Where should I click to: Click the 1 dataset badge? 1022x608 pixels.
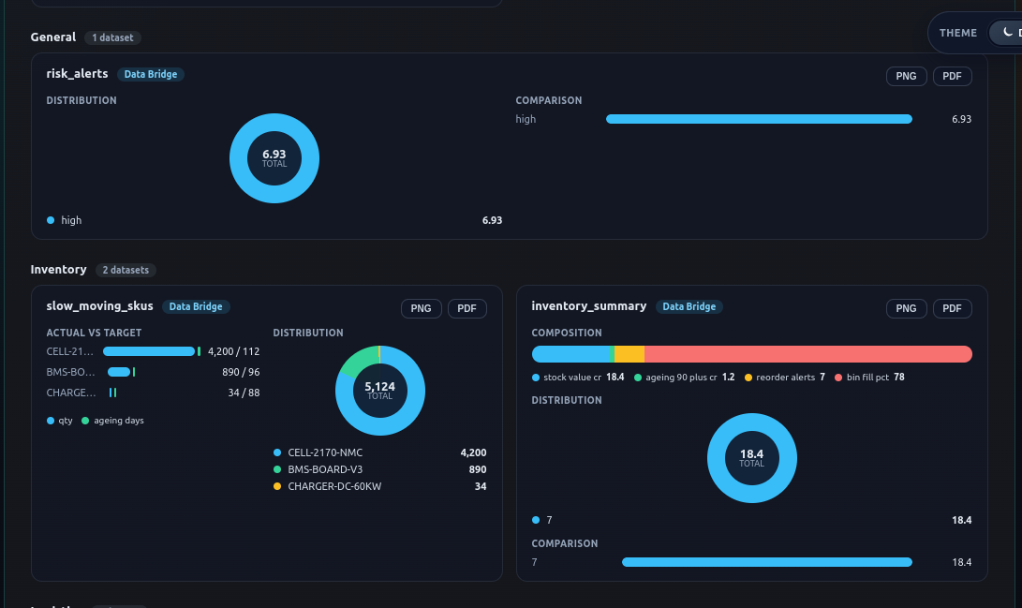pos(112,37)
